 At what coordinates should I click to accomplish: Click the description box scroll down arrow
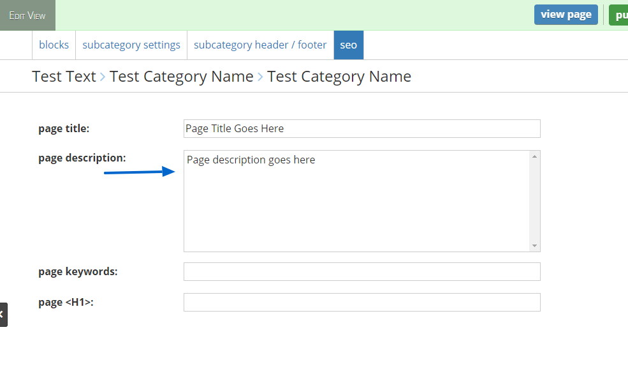[534, 246]
